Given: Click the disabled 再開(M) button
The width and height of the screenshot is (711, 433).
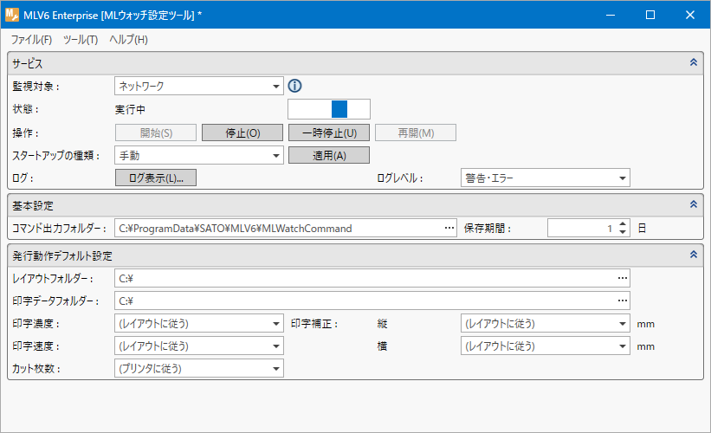Looking at the screenshot, I should [x=416, y=132].
